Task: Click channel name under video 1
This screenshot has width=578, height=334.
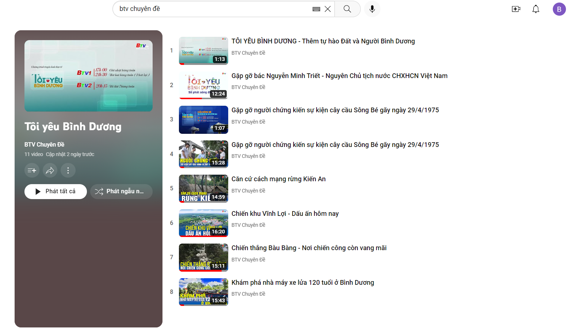Action: (x=248, y=53)
